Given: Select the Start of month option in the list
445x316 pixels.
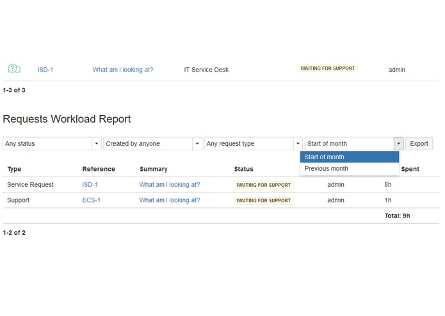Looking at the screenshot, I should pyautogui.click(x=350, y=157).
